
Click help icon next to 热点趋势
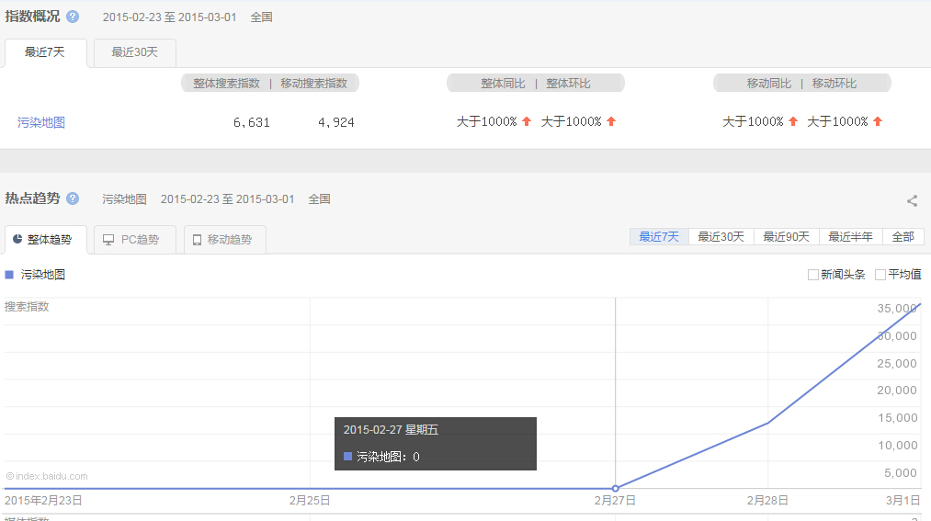(73, 198)
